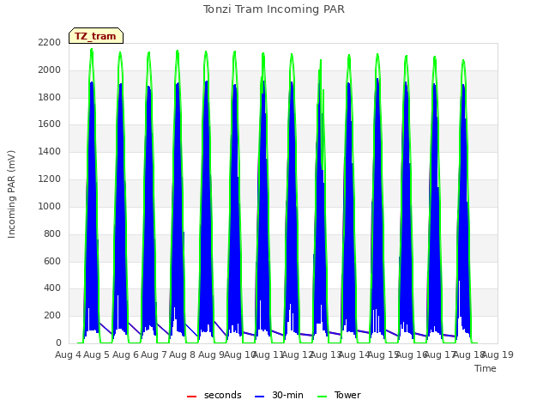549x412 pixels.
Task: Click the 2200 y-axis tick label
Action: pos(50,42)
